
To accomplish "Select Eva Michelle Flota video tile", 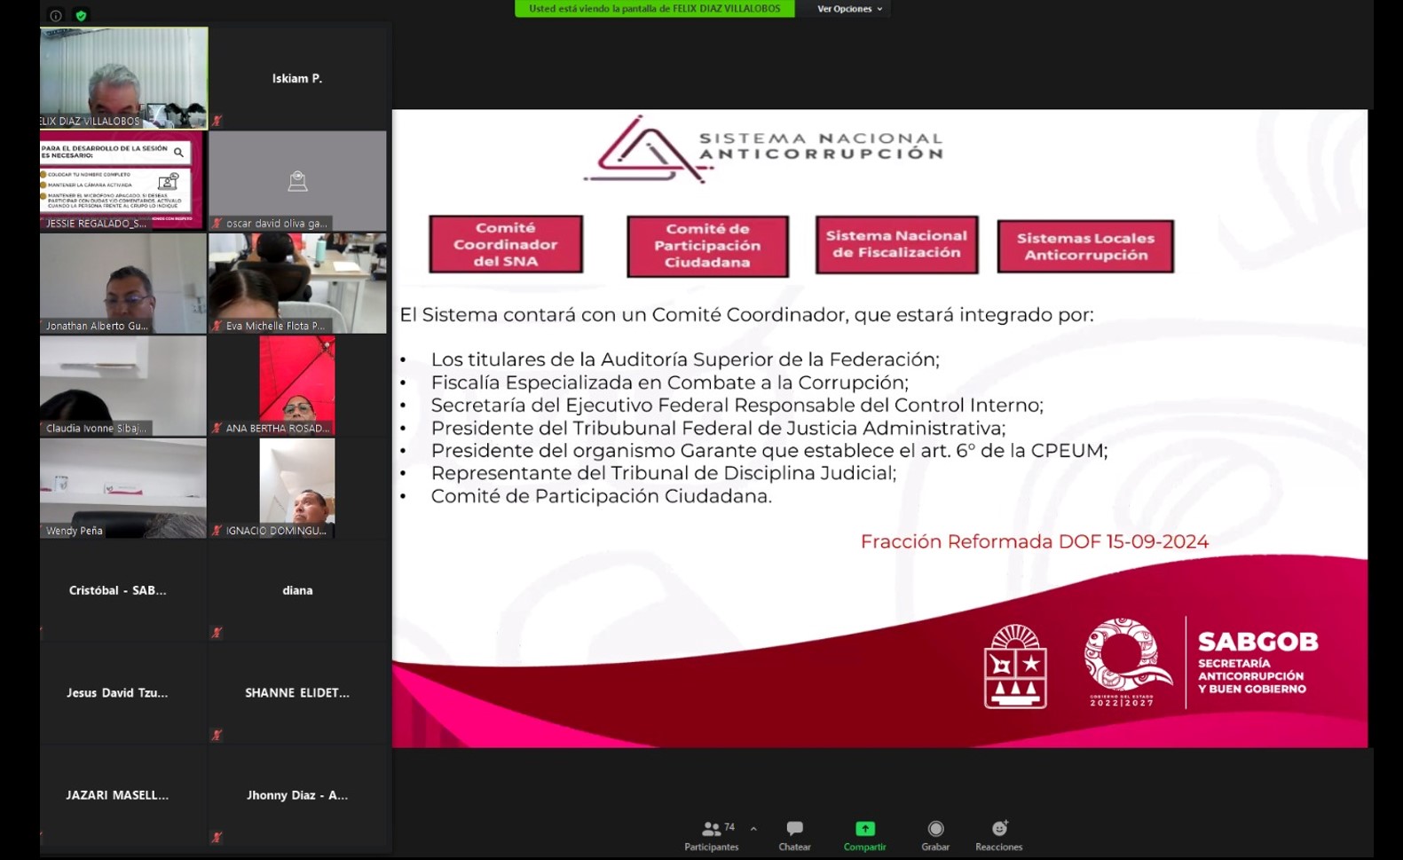I will 297,283.
